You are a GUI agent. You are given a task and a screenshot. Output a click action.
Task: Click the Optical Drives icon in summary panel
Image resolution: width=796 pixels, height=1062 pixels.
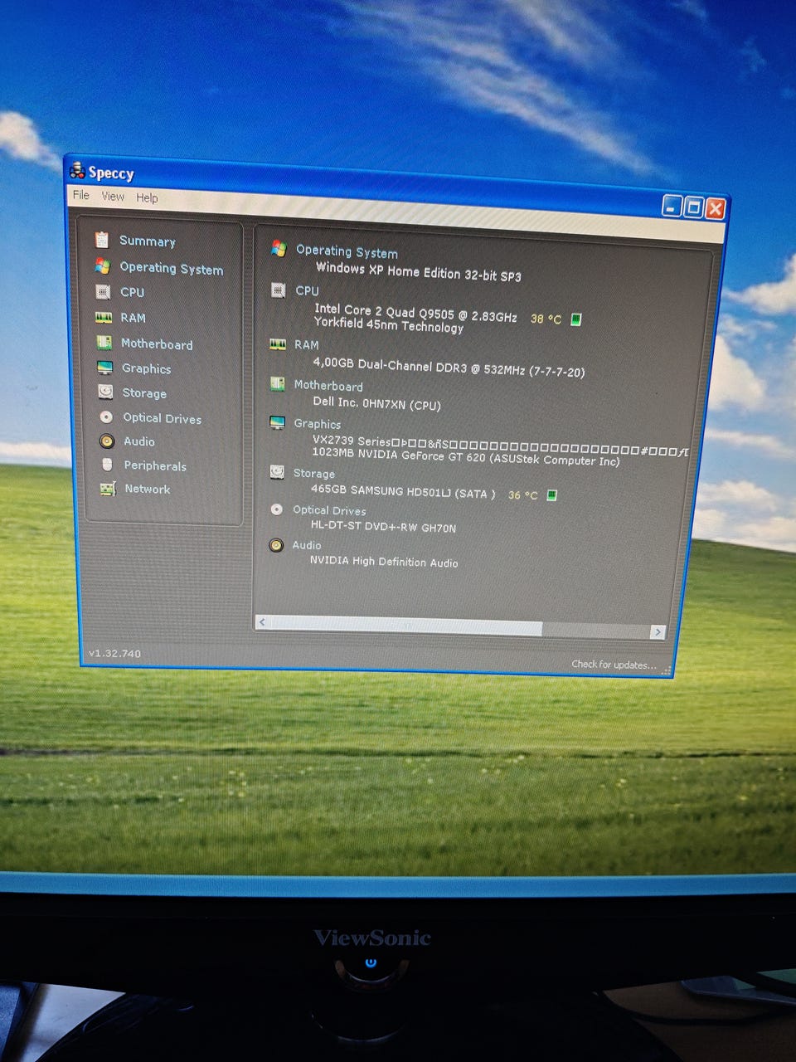click(277, 509)
